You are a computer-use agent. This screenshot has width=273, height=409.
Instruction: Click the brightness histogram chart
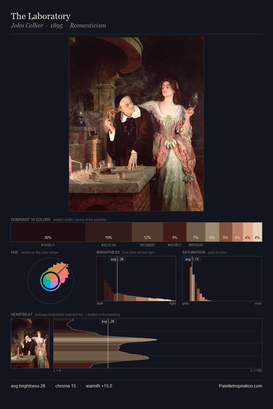pyautogui.click(x=136, y=279)
